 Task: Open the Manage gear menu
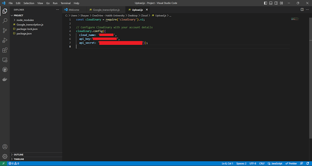pyautogui.click(x=5, y=156)
